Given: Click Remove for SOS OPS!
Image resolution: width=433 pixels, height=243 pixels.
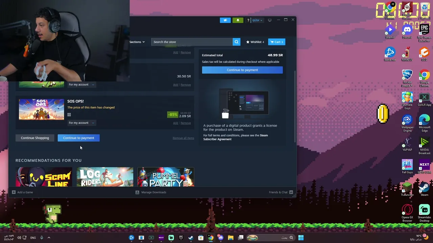Looking at the screenshot, I should point(186,123).
